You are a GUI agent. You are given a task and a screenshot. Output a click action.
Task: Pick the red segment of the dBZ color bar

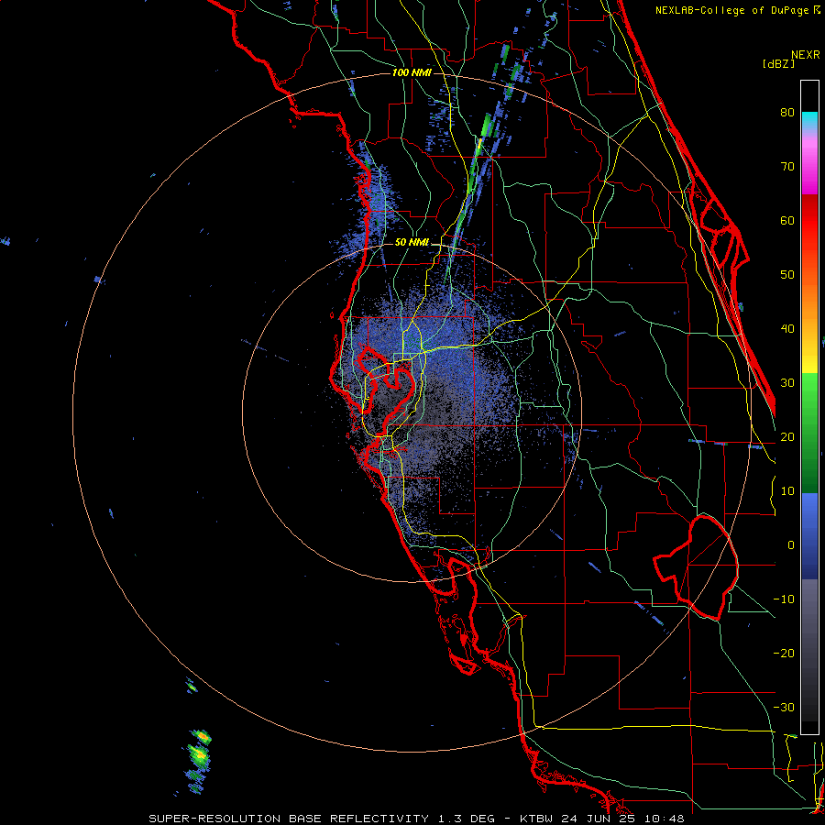(809, 221)
